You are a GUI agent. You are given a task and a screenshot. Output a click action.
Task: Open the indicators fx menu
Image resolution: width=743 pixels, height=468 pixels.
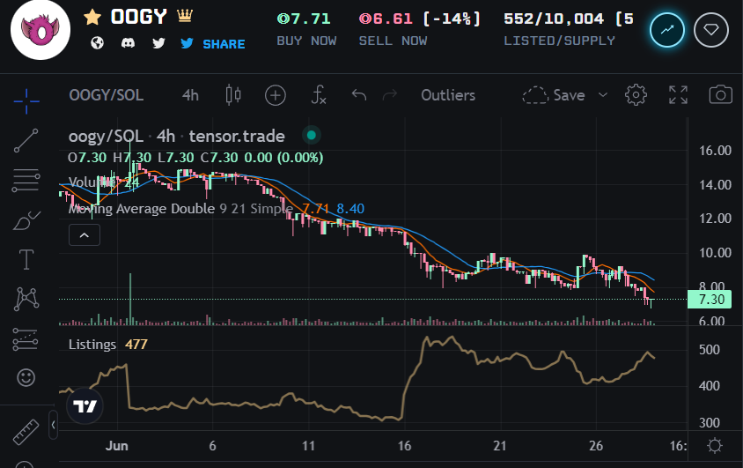pos(319,95)
